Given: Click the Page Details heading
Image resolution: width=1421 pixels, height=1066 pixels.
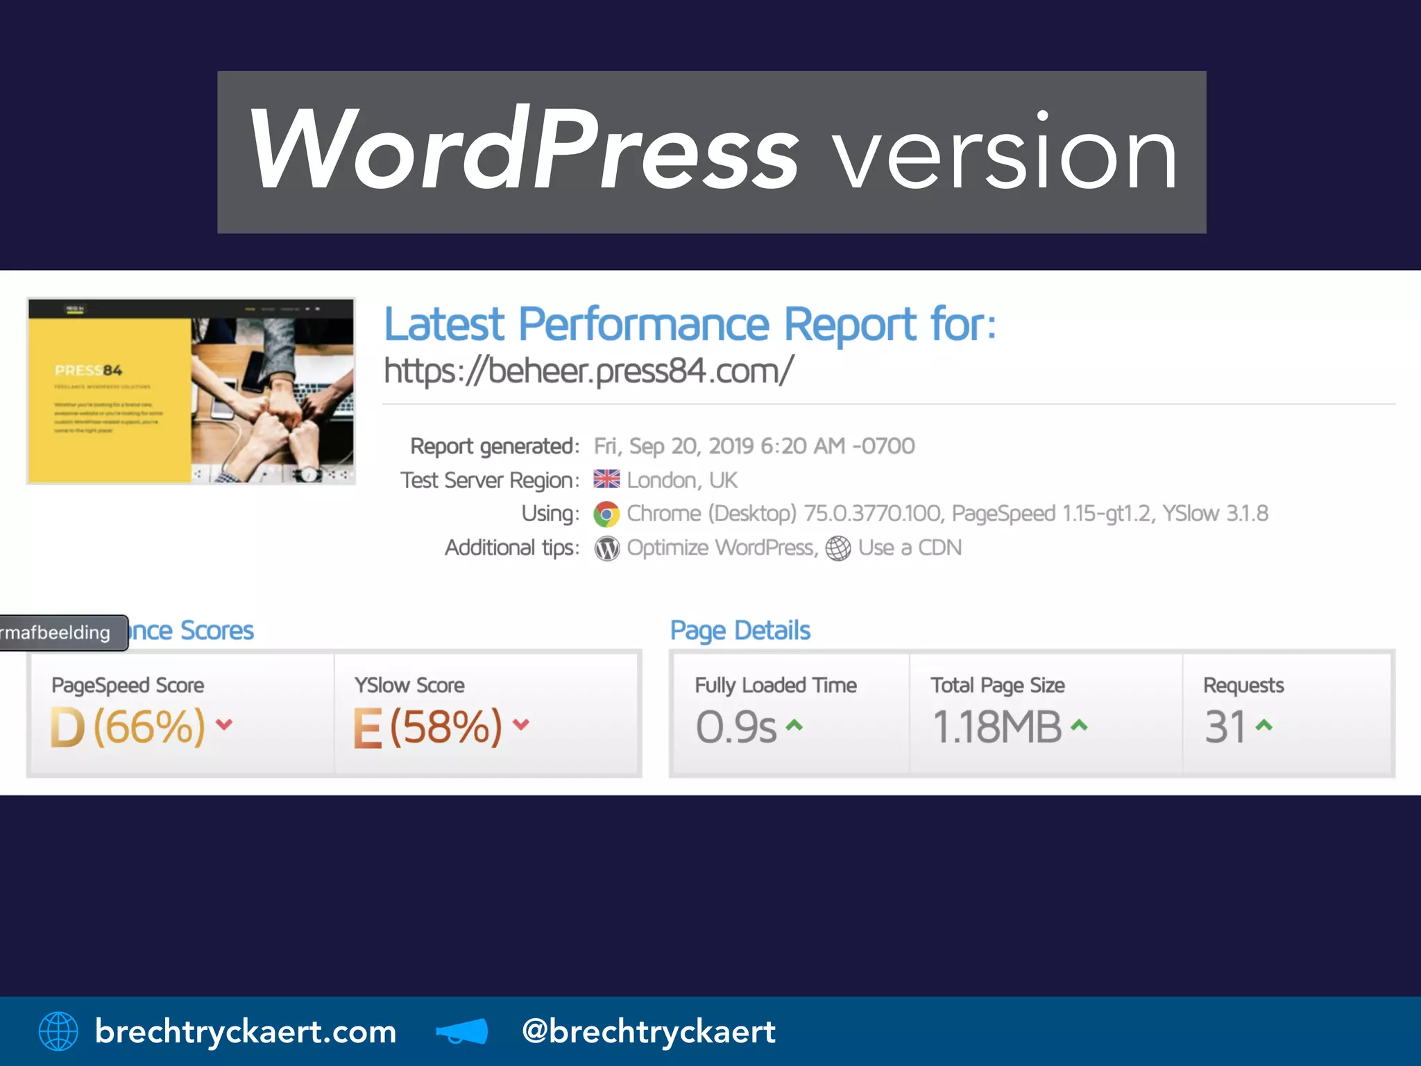Looking at the screenshot, I should point(740,631).
